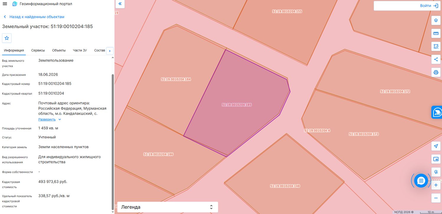Click the map label 51:19:0010204:4
The width and height of the screenshot is (442, 214).
click(x=317, y=130)
